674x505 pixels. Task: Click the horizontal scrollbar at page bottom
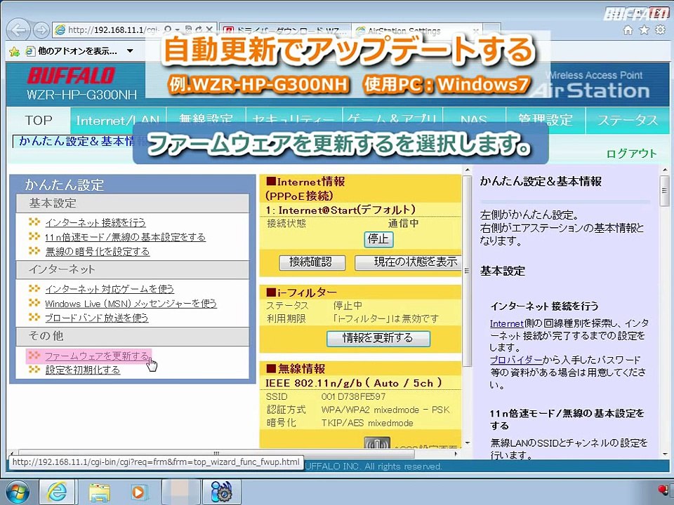(x=216, y=453)
